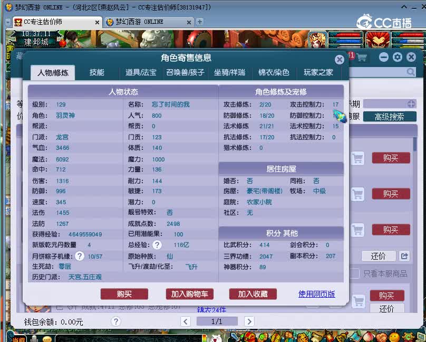Click 锦衣24件 link text
This screenshot has height=342, width=426.
click(x=211, y=309)
